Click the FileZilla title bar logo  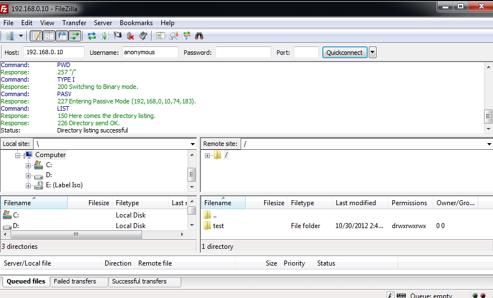coord(4,9)
